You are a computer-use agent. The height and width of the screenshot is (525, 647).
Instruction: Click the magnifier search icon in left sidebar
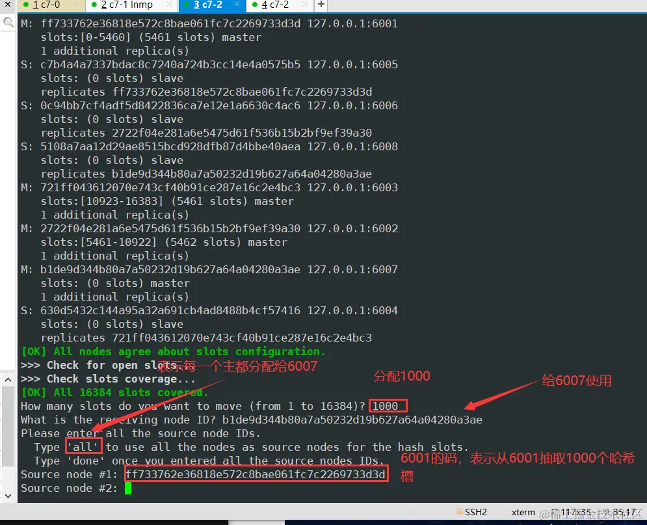(x=8, y=22)
